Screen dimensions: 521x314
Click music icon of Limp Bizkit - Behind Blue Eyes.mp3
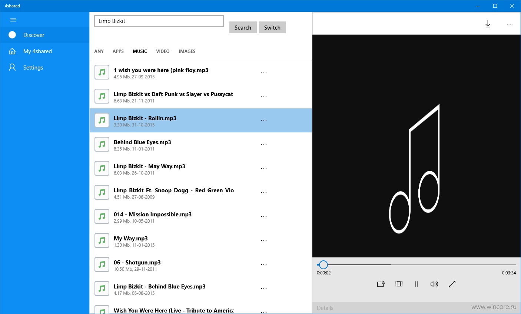click(x=102, y=288)
